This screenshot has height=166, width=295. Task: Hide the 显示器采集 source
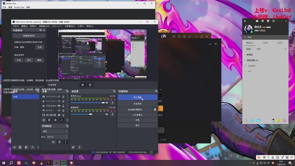tap(59, 115)
